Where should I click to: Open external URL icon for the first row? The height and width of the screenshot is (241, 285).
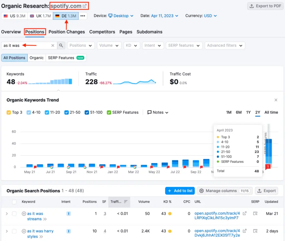click(245, 214)
